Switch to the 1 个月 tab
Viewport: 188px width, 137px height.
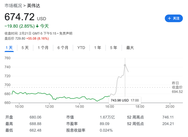pyautogui.click(x=43, y=48)
